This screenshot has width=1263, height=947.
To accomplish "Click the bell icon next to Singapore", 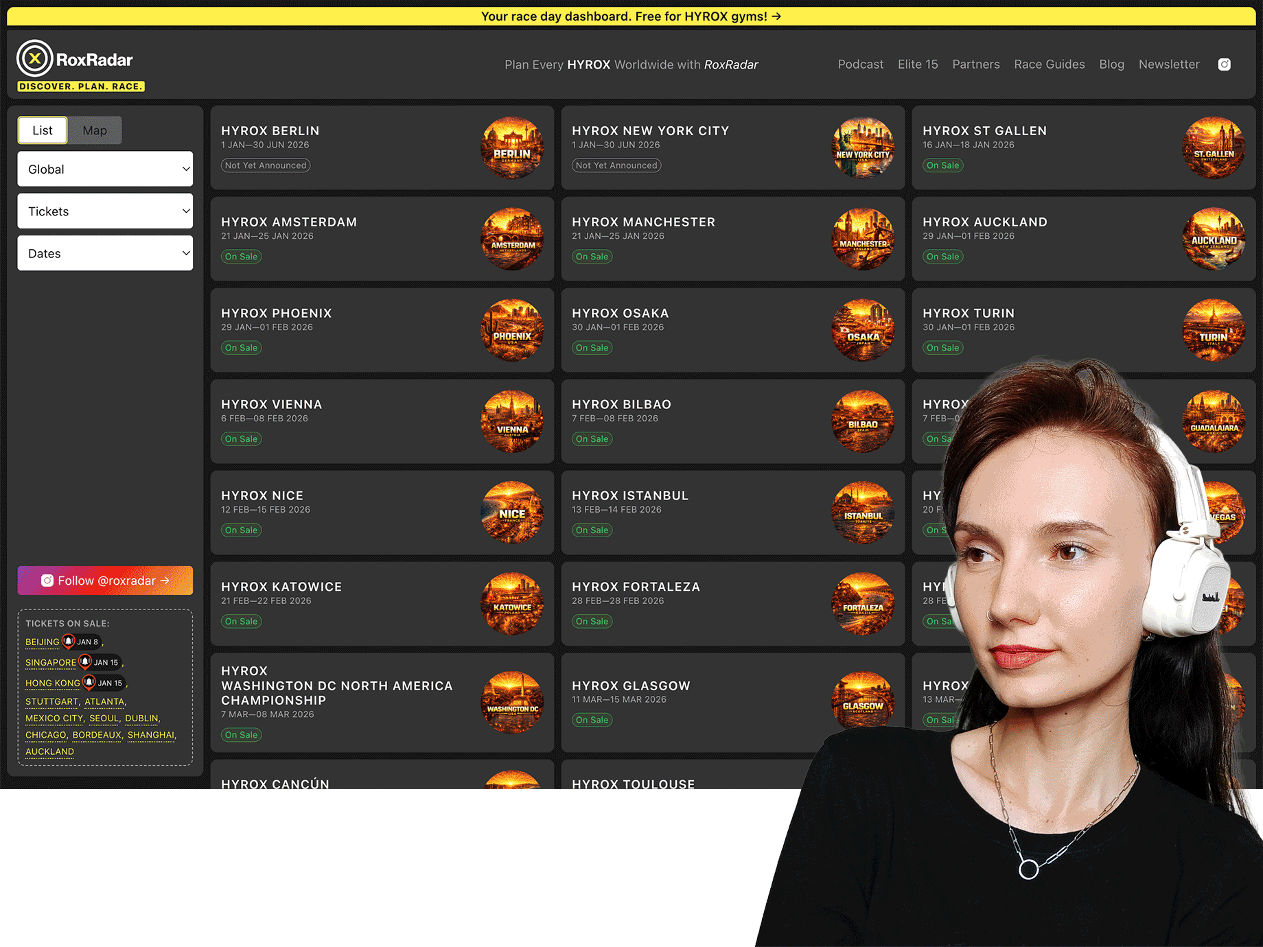I will tap(85, 662).
